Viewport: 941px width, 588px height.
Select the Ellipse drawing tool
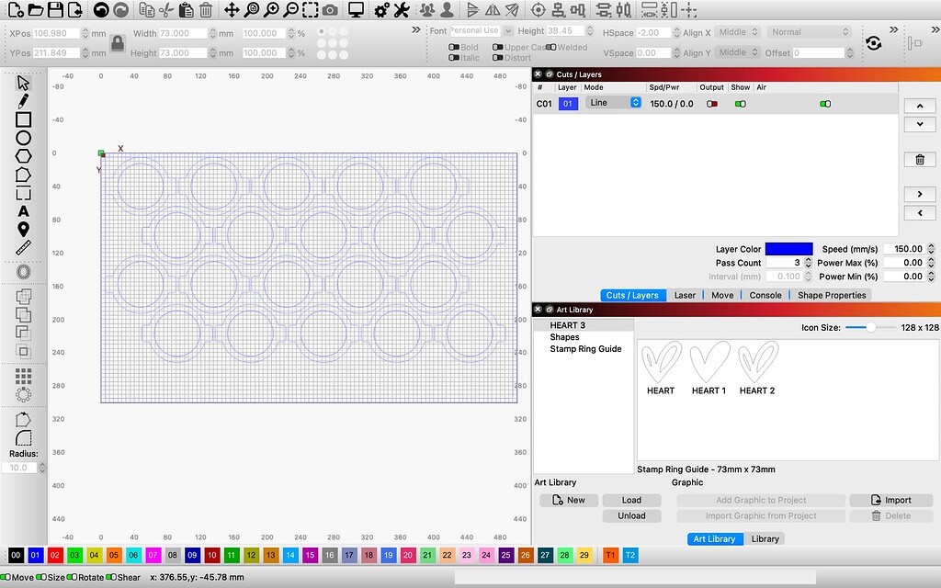[x=22, y=137]
